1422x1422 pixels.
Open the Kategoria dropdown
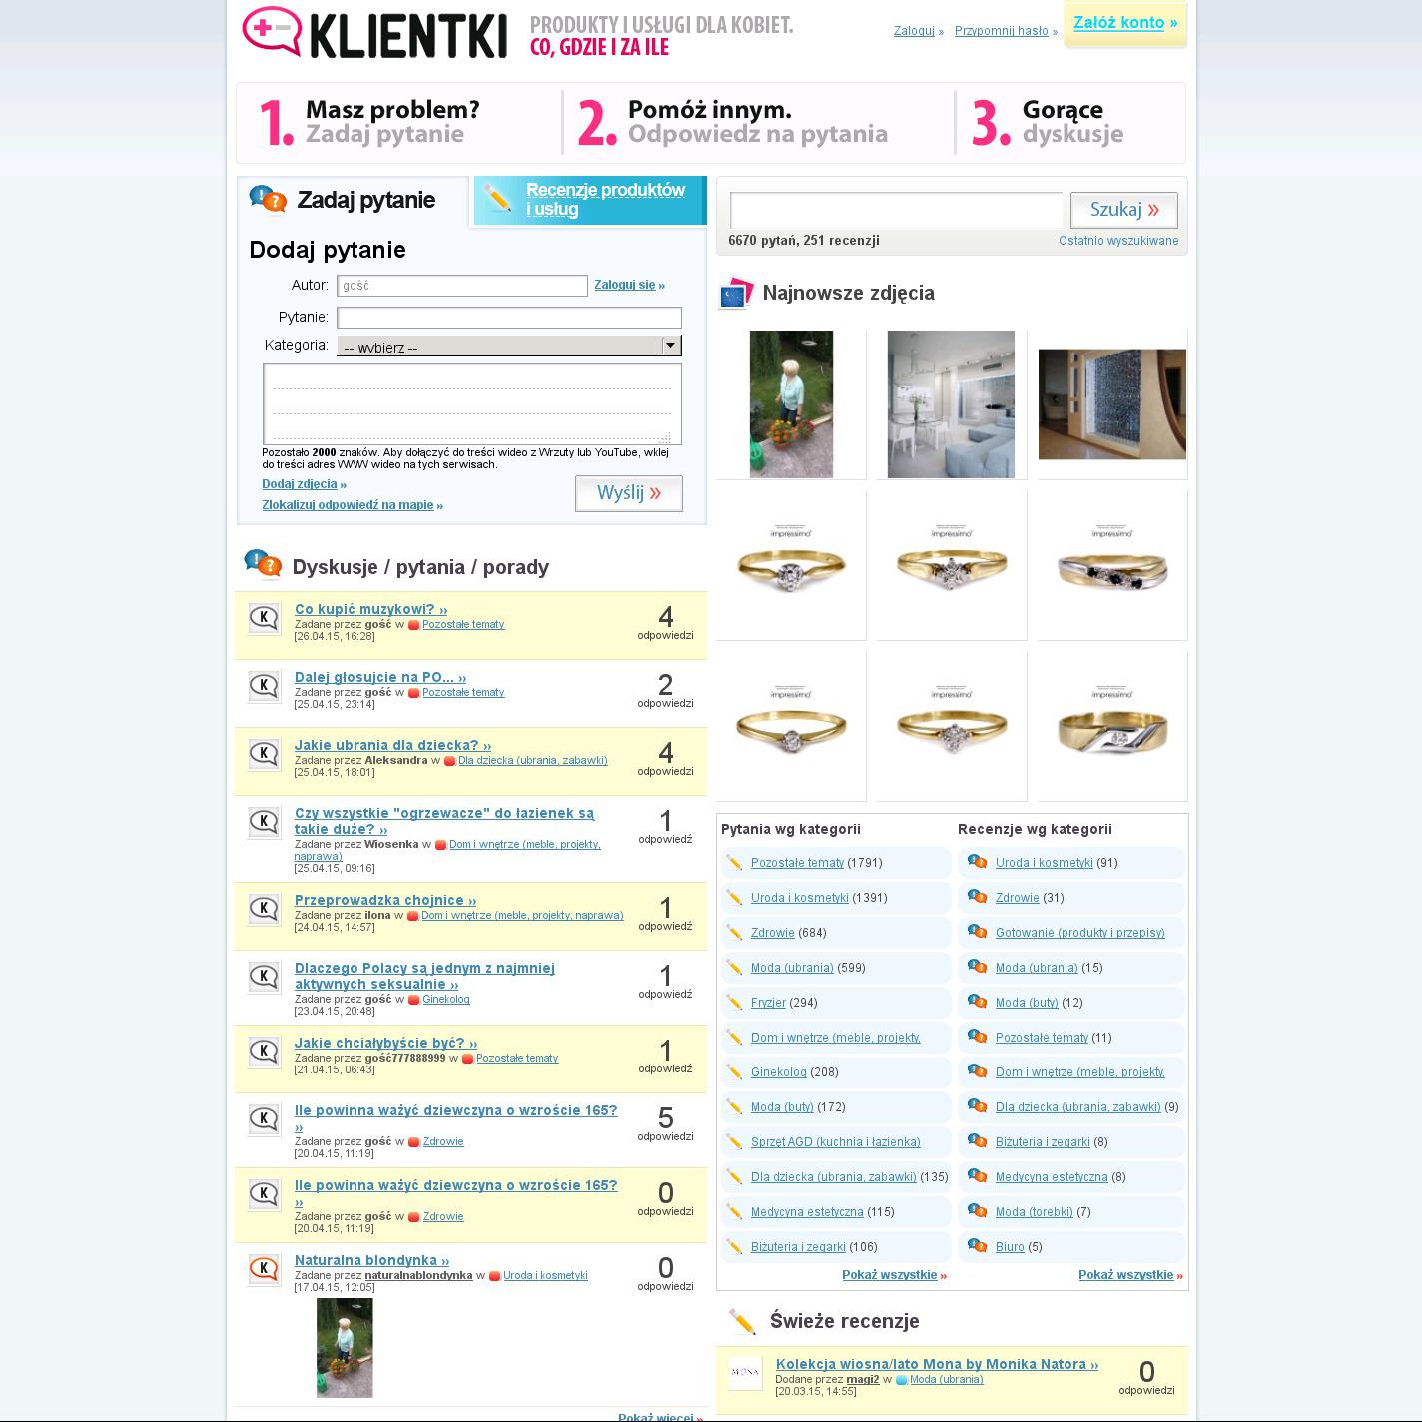[508, 347]
